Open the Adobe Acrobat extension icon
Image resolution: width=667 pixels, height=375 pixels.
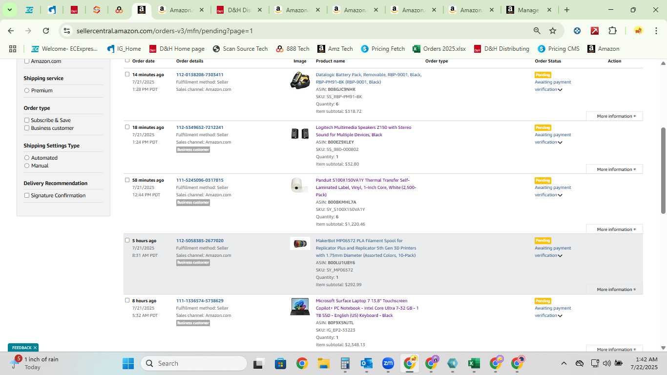595,31
